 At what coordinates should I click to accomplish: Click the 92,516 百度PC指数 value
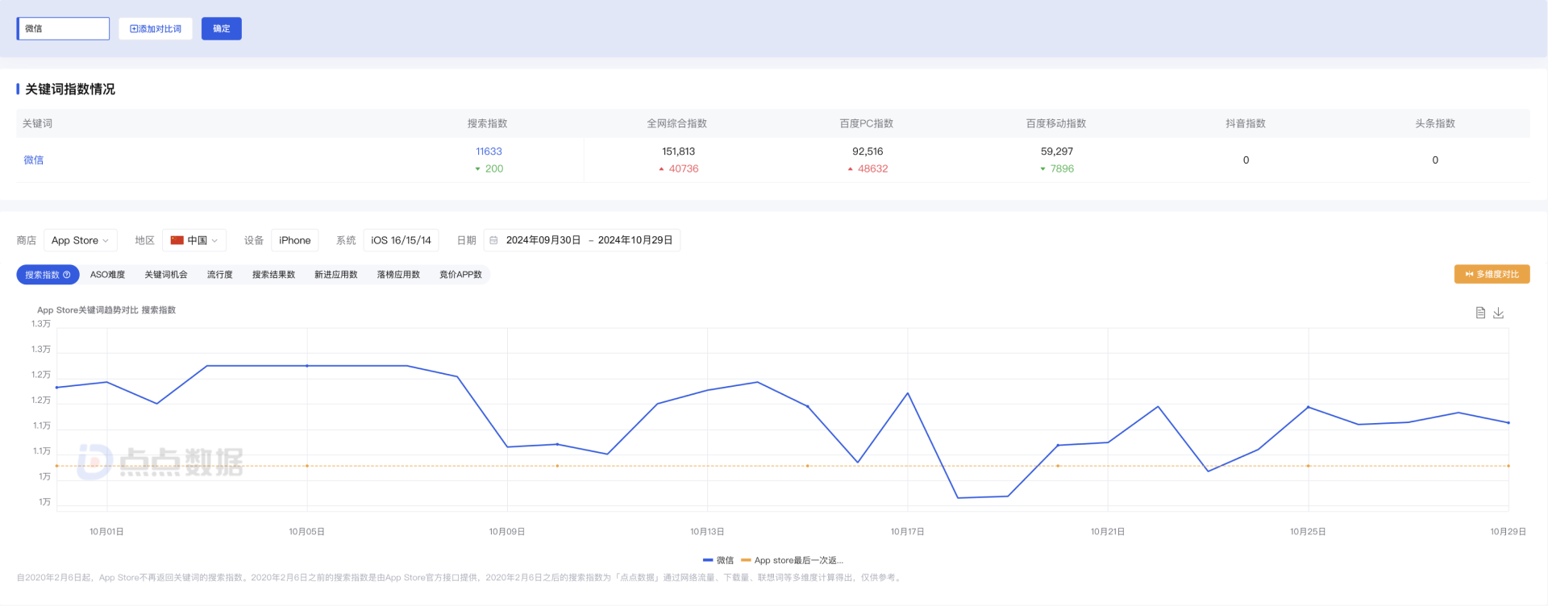coord(868,151)
